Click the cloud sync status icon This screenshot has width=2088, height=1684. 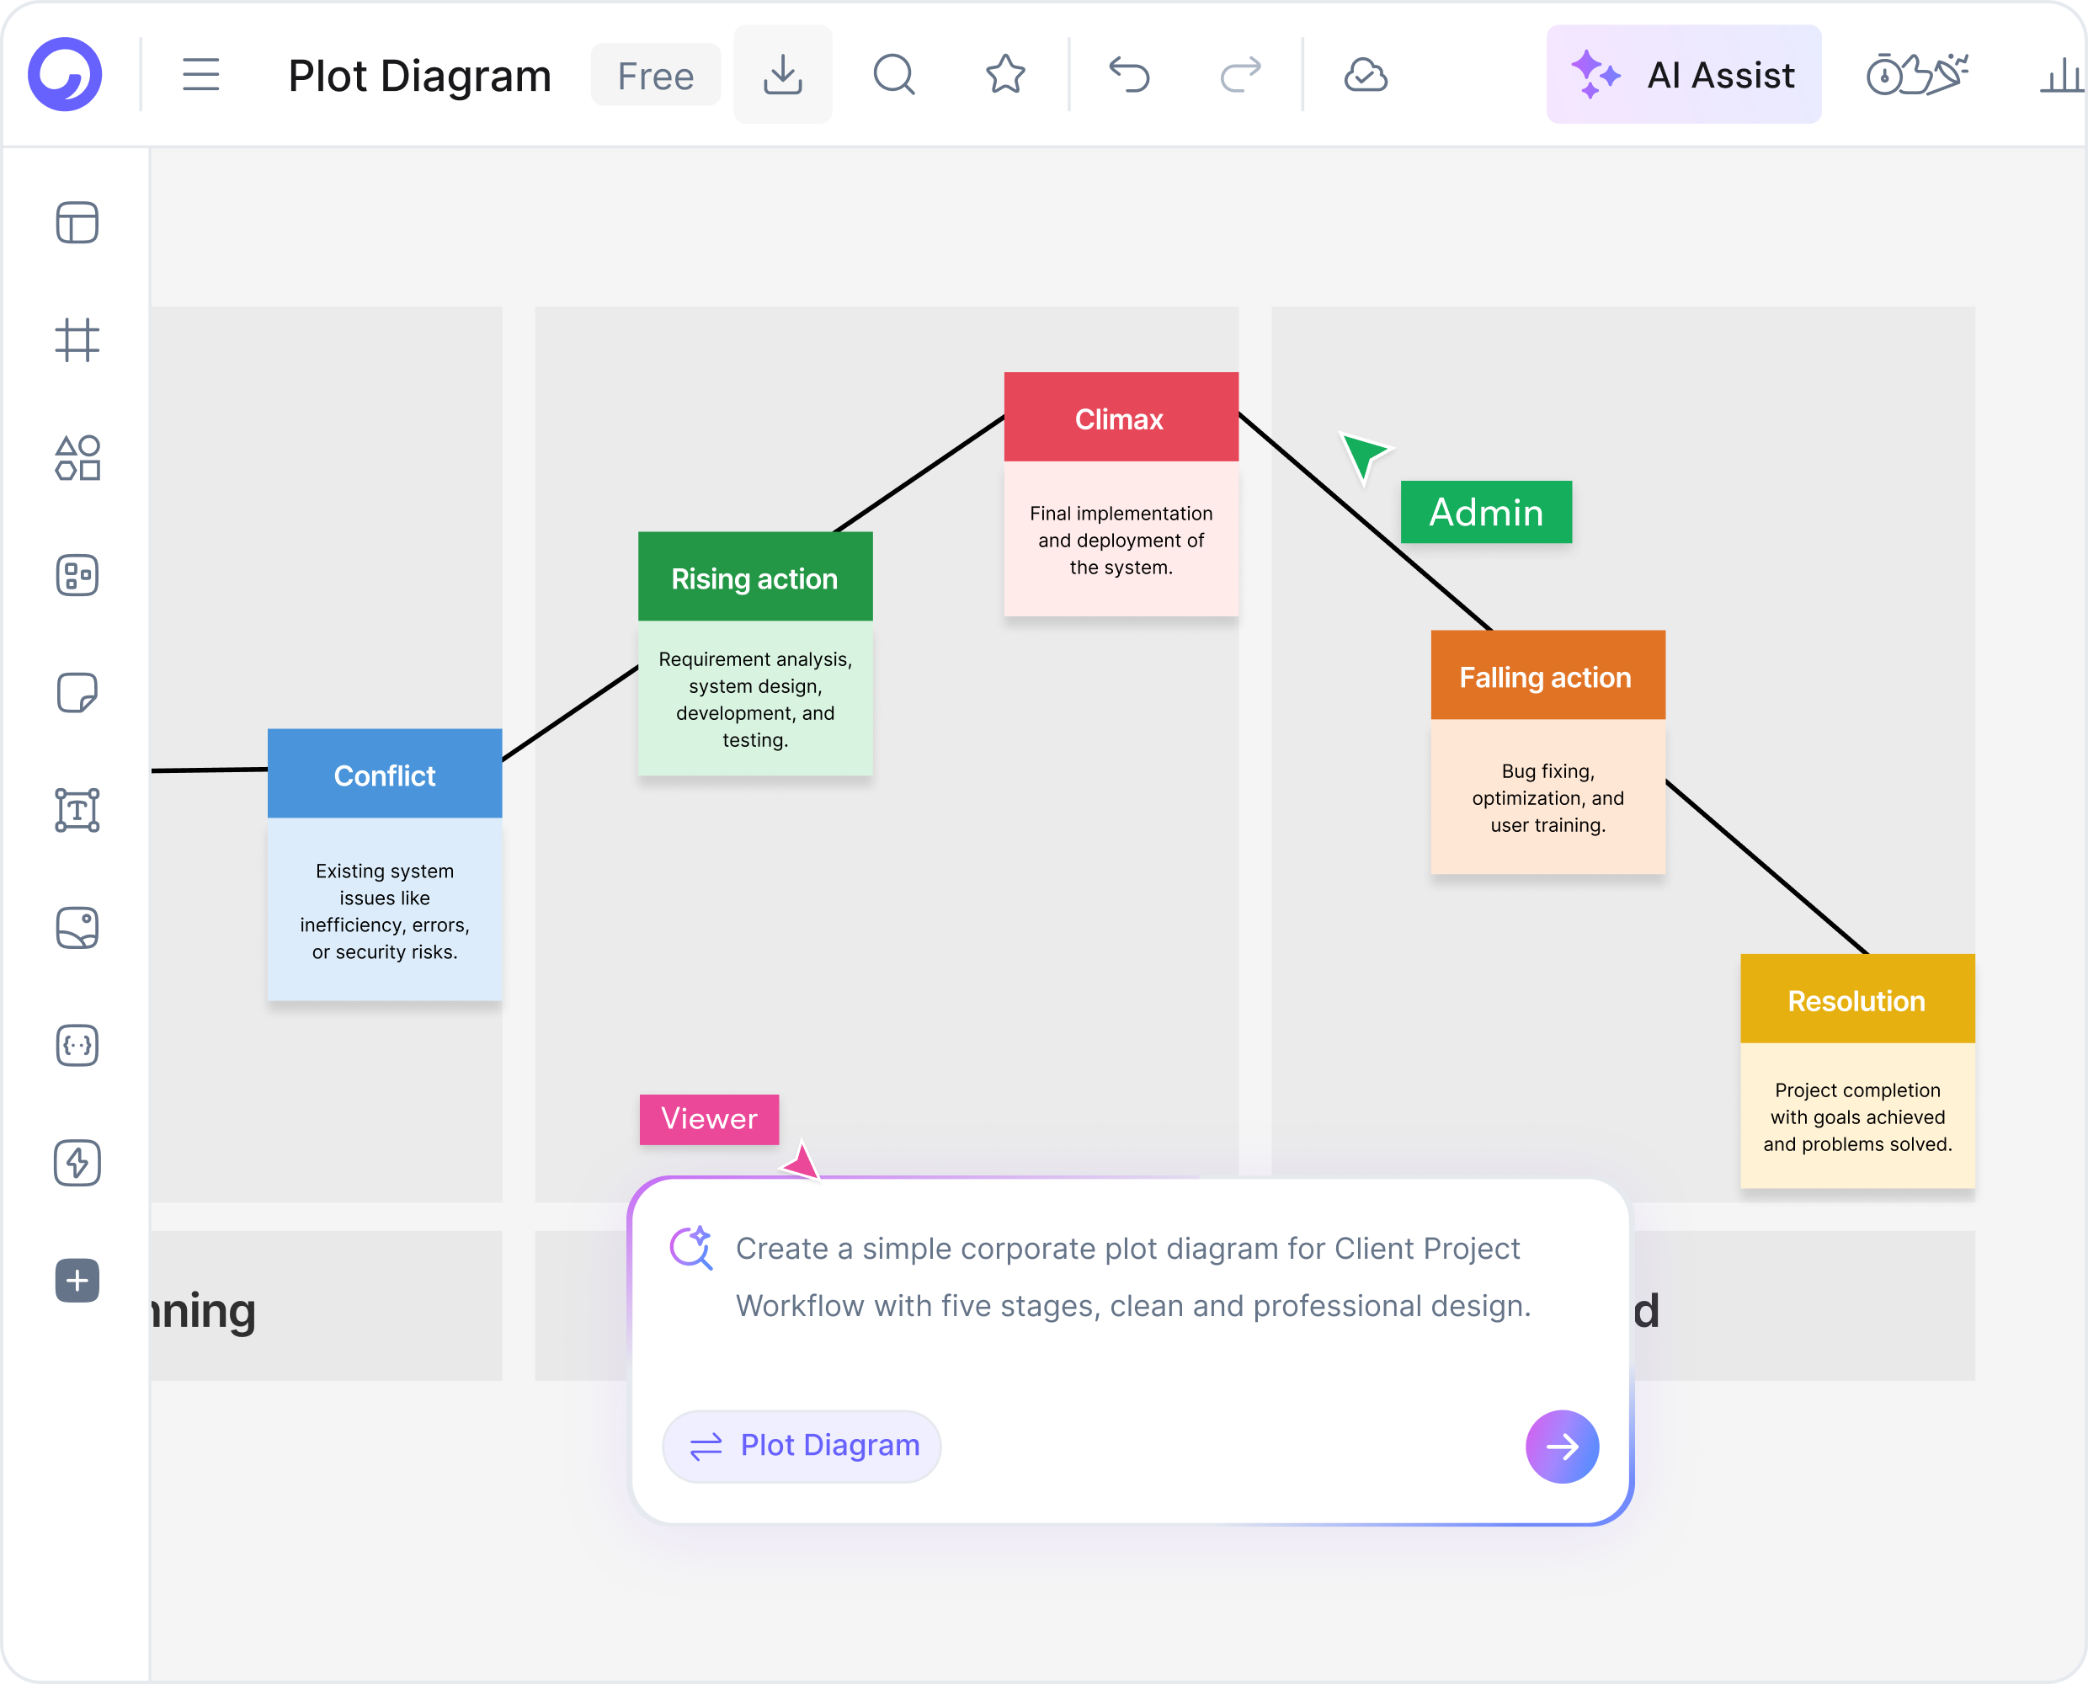pyautogui.click(x=1366, y=75)
